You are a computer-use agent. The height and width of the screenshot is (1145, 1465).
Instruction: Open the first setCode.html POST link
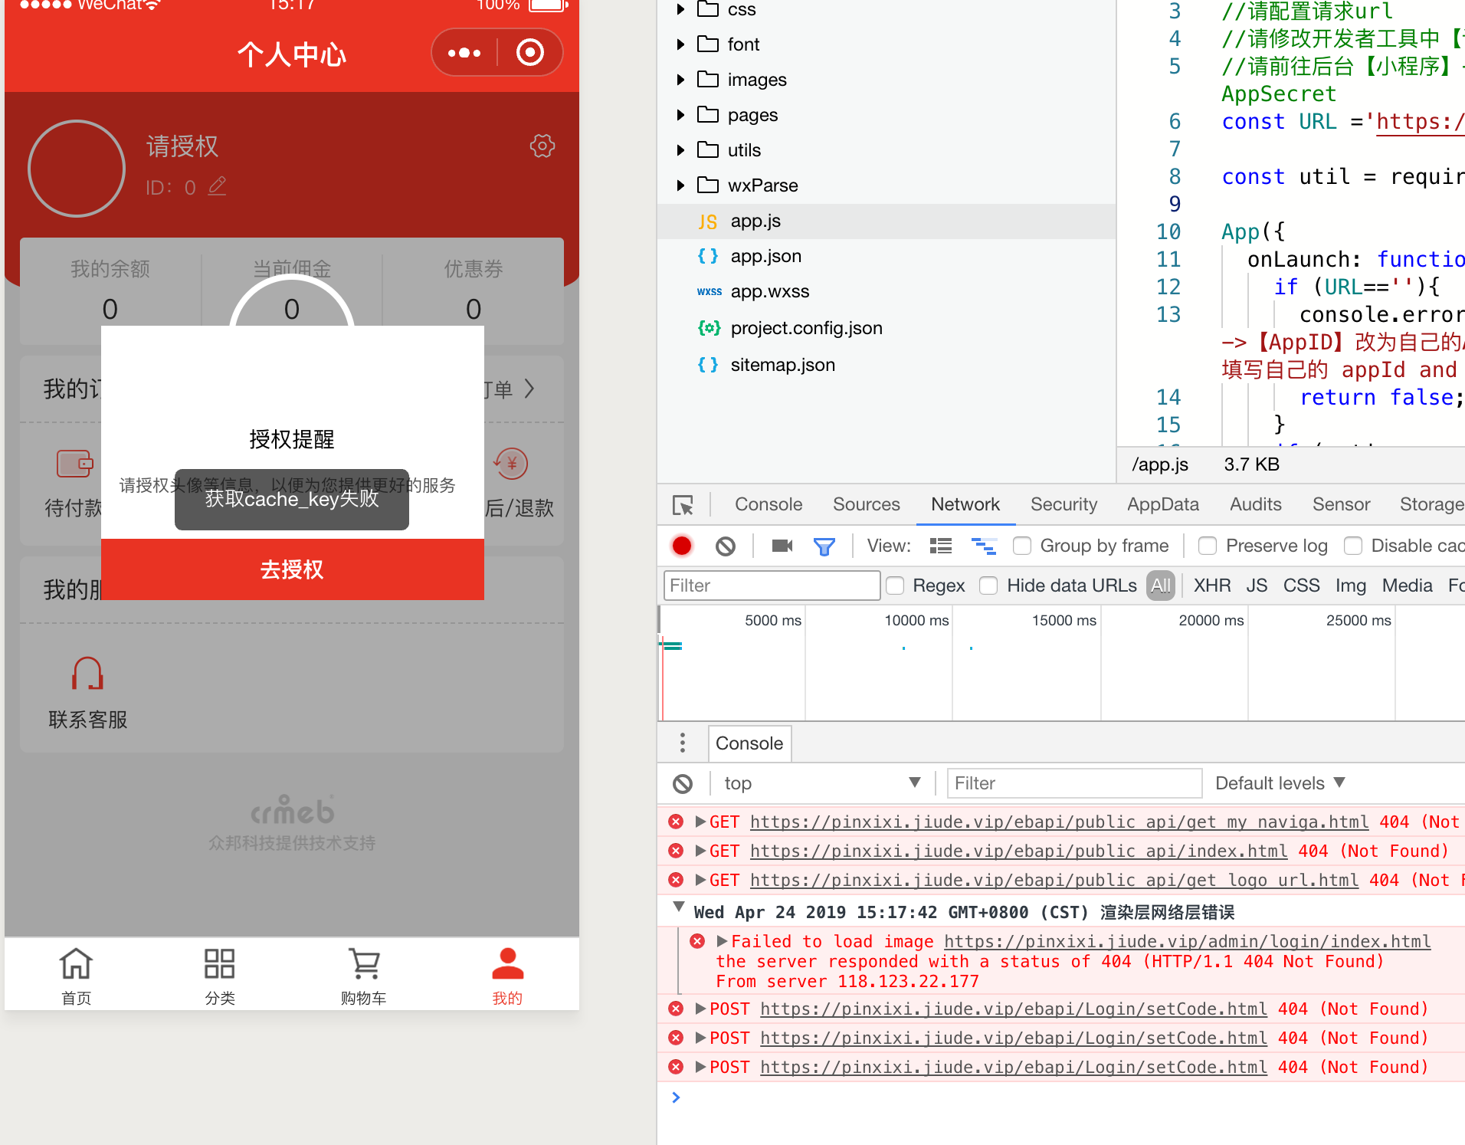[x=1013, y=1009]
